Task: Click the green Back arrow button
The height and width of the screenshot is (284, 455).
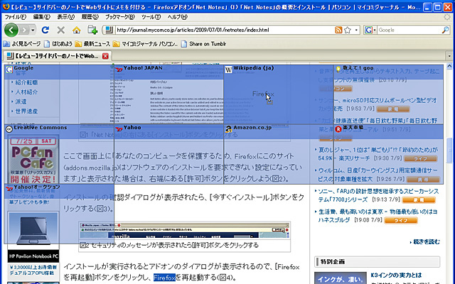Action: [x=11, y=30]
